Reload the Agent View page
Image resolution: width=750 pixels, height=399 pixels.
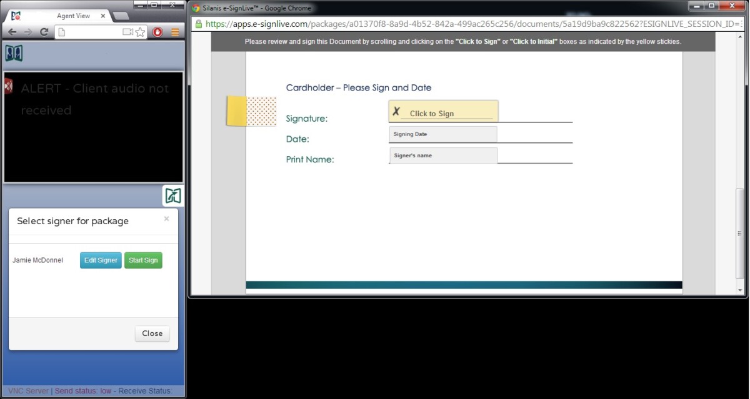(x=42, y=31)
